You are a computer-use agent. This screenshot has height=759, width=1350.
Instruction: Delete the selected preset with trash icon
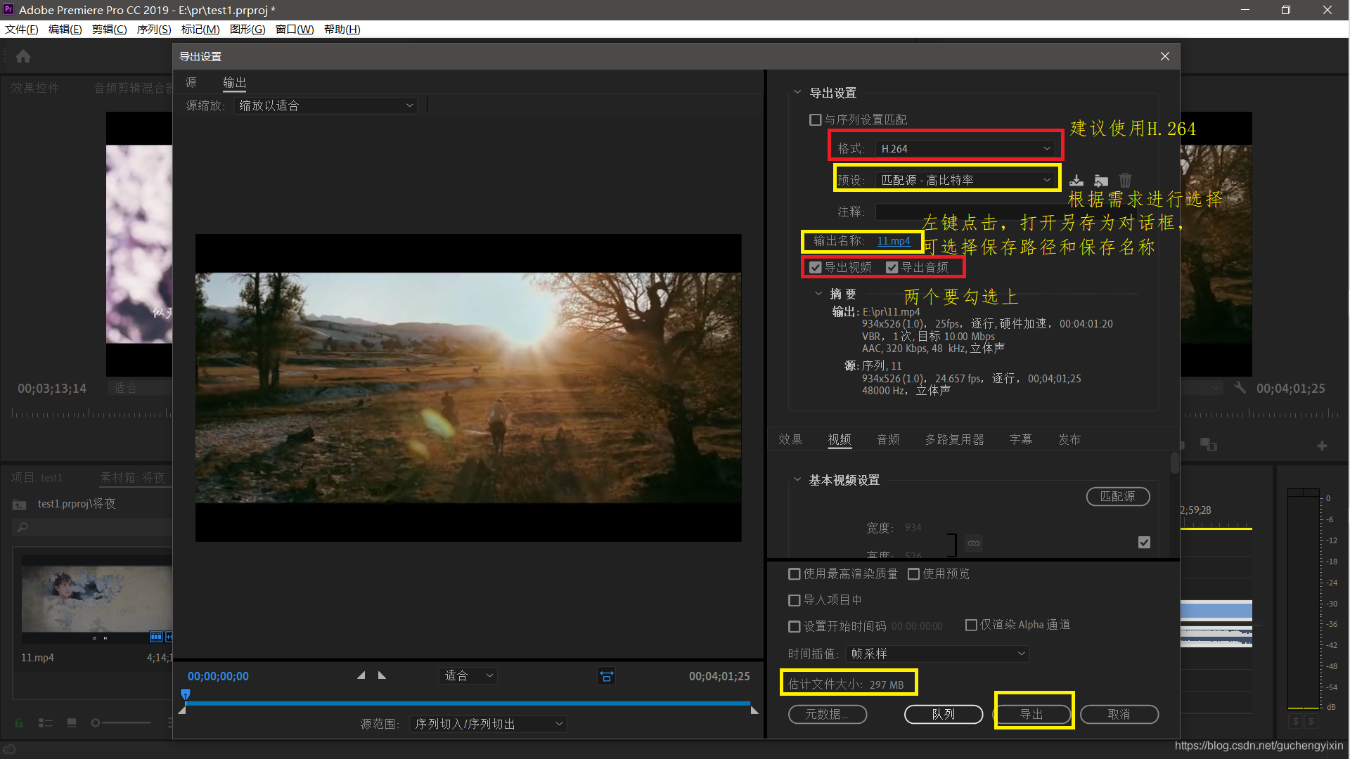point(1125,180)
